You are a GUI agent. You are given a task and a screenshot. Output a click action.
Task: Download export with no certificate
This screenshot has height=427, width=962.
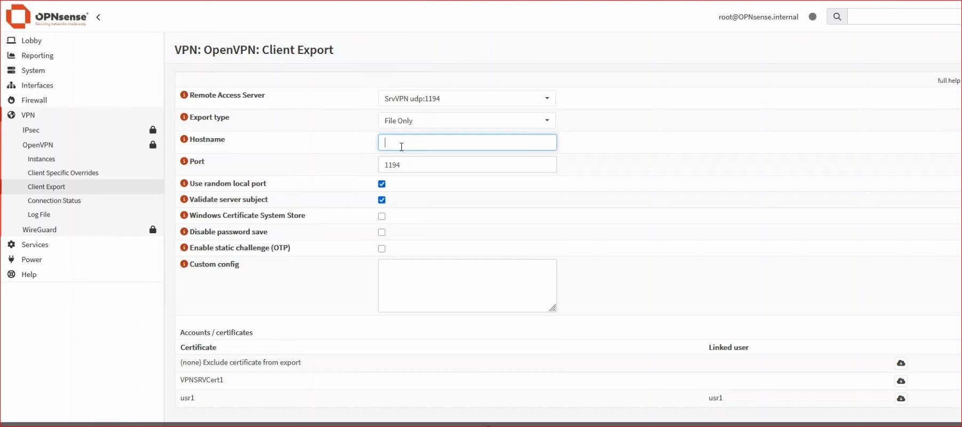(x=901, y=363)
